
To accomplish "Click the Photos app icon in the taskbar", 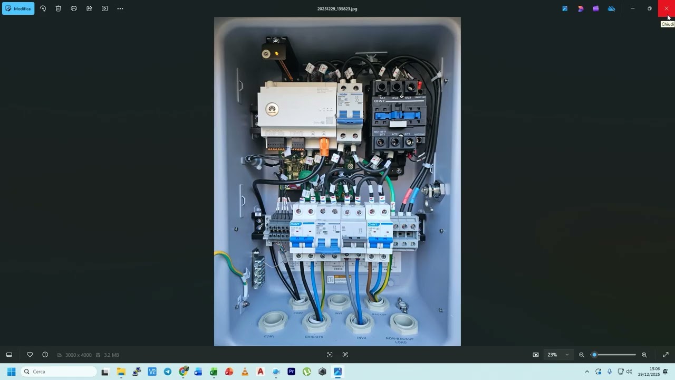I will click(338, 372).
